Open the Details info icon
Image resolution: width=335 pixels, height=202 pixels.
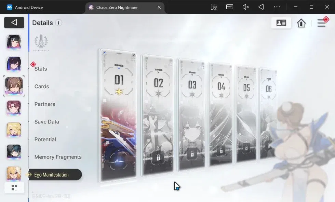58,23
